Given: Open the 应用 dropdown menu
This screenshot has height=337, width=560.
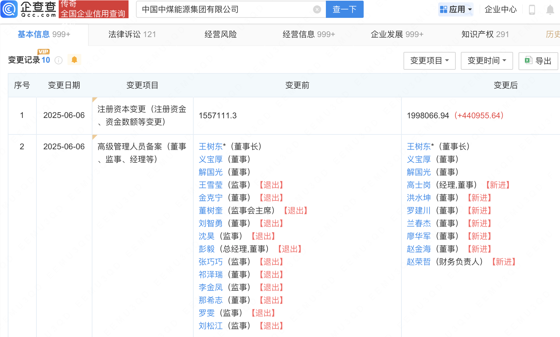Looking at the screenshot, I should pyautogui.click(x=456, y=9).
